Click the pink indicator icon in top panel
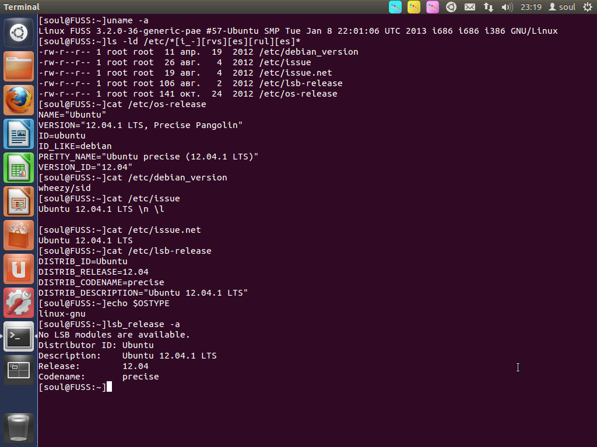Viewport: 597px width, 447px height. [x=433, y=7]
